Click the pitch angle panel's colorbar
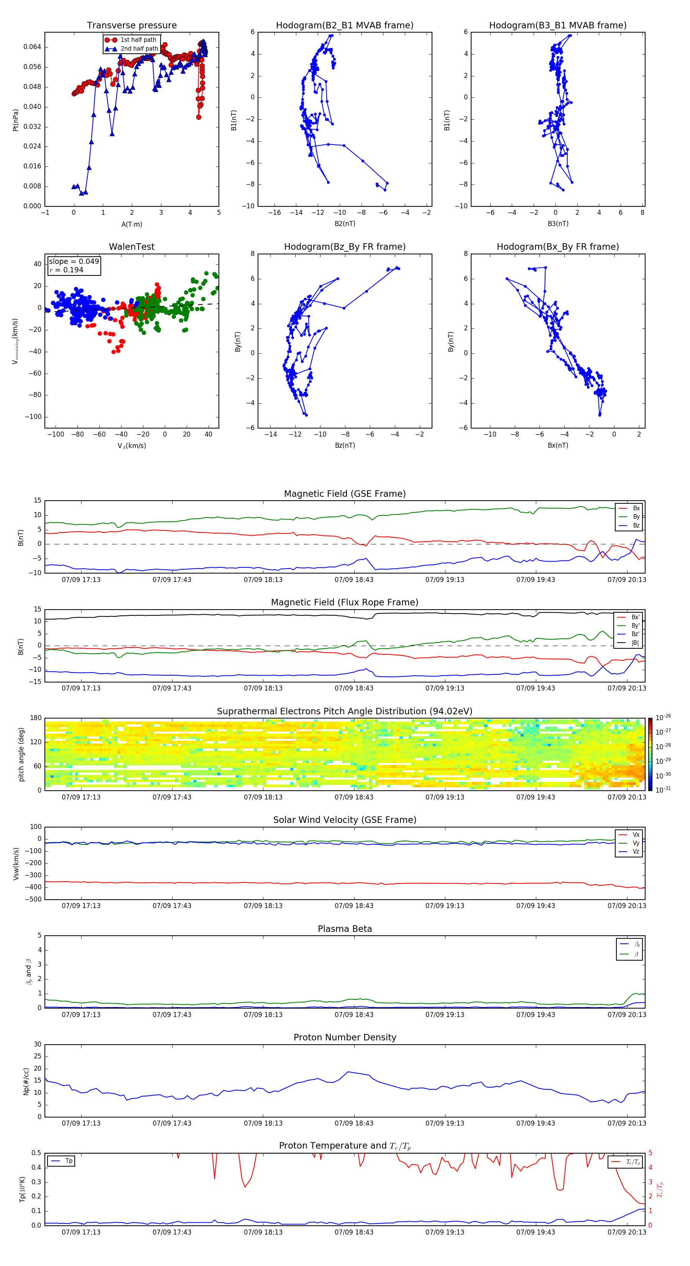This screenshot has height=1266, width=690. [650, 754]
